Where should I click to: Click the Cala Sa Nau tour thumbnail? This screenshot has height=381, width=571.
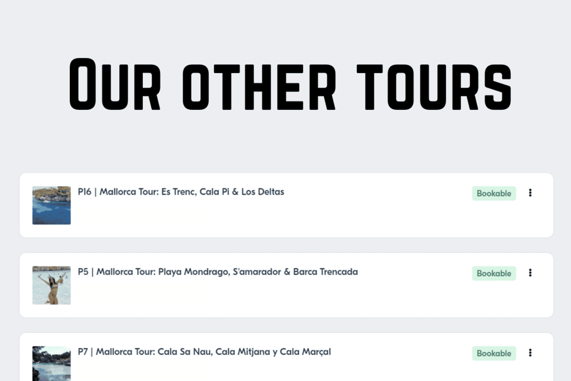(51, 363)
